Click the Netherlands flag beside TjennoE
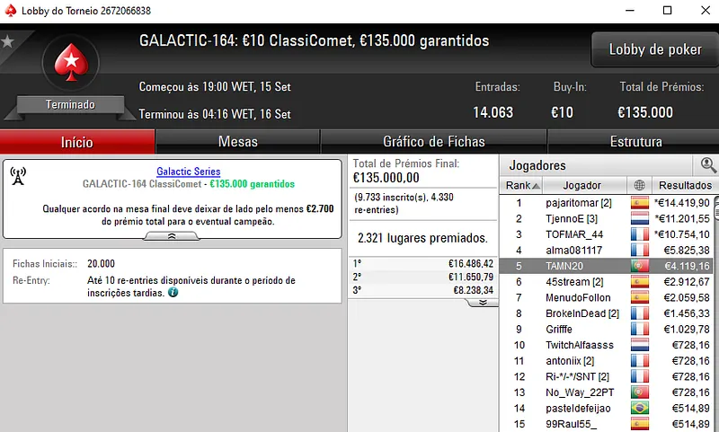The image size is (719, 432). (x=639, y=218)
